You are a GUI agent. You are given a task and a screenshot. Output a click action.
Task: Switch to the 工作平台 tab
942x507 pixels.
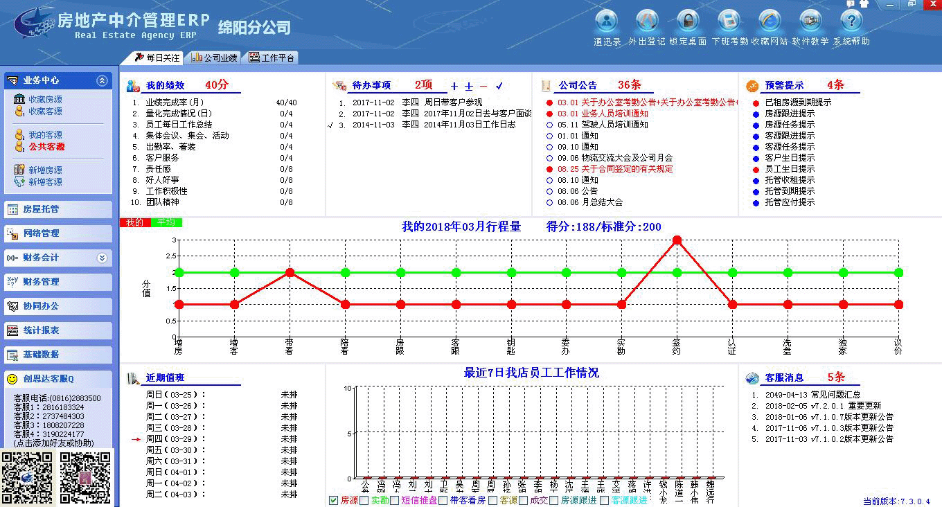point(272,58)
